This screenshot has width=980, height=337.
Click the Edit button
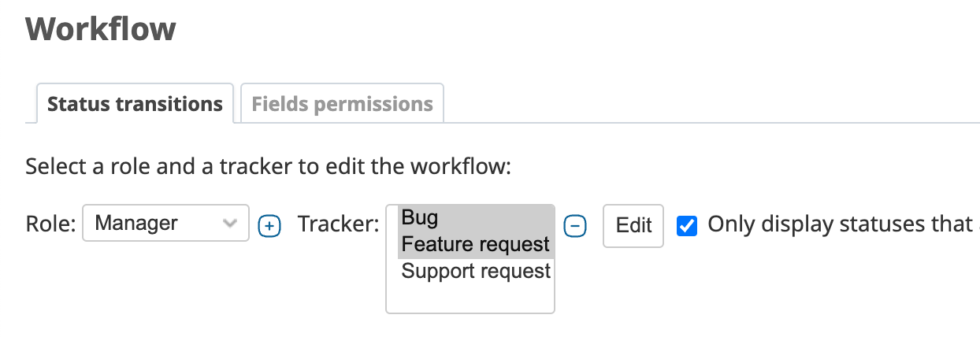[x=633, y=225]
